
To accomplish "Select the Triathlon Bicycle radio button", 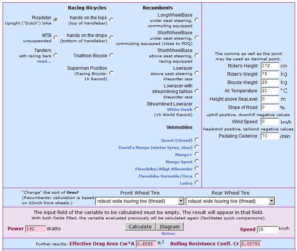I will tap(112, 55).
